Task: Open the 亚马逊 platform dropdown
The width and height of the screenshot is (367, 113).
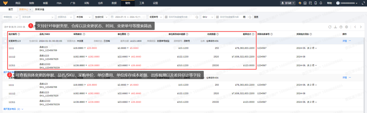Action: [x=288, y=3]
